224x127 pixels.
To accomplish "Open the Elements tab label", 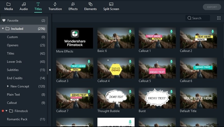I will click(90, 9).
